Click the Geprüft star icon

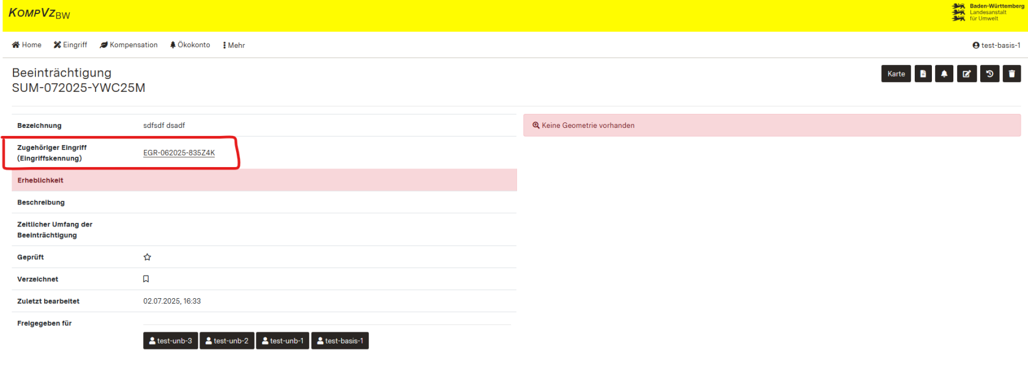pyautogui.click(x=147, y=257)
